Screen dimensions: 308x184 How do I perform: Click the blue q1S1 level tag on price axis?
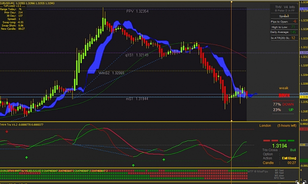[304, 53]
